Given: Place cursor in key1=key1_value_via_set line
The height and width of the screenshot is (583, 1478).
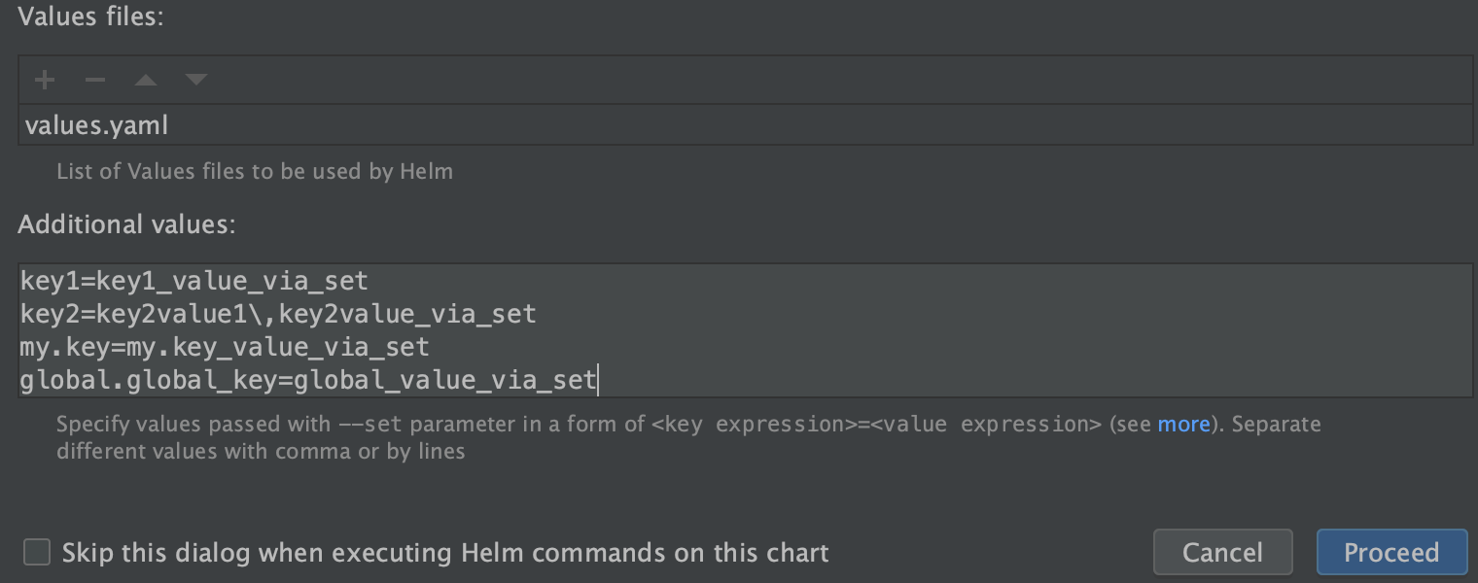Looking at the screenshot, I should (194, 282).
